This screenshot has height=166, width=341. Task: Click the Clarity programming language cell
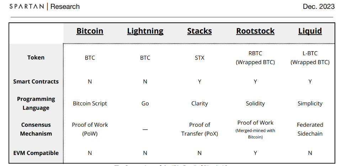click(199, 103)
